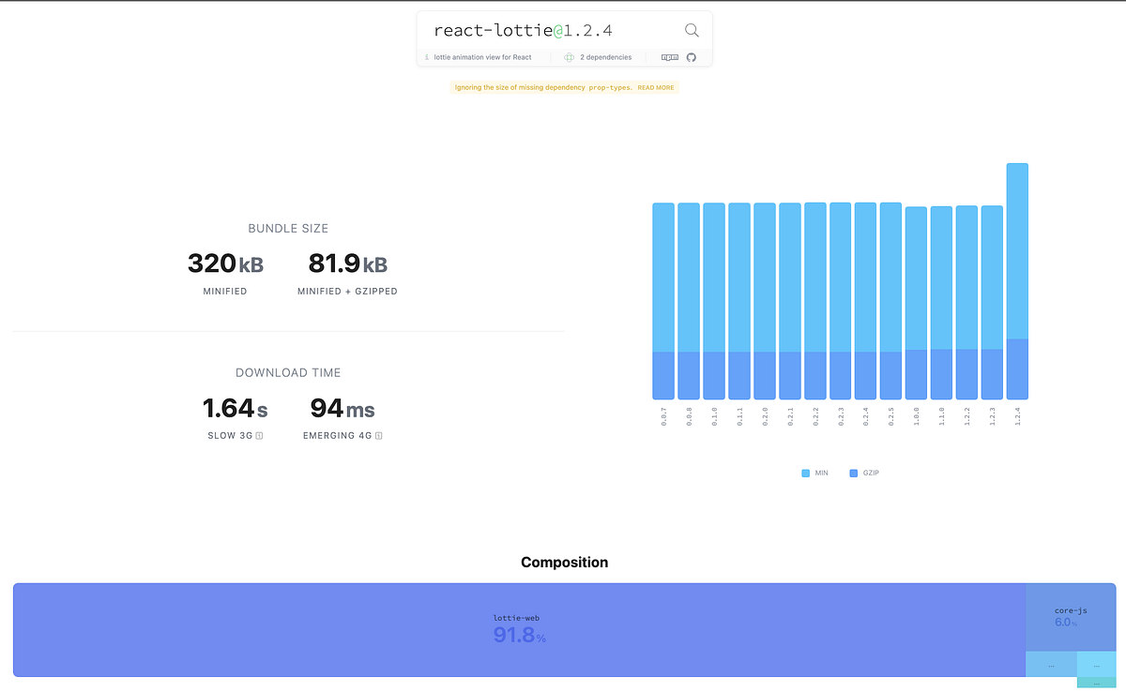Toggle the GZIP series in the chart legend

[x=863, y=473]
